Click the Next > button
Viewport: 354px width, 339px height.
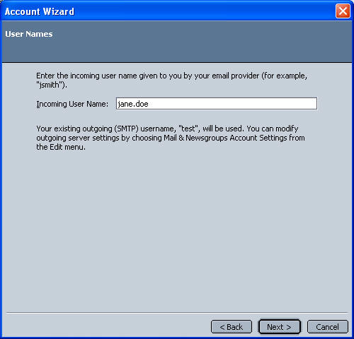[280, 327]
